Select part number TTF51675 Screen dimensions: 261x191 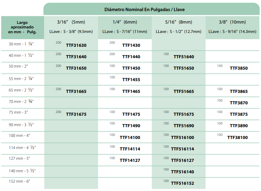(x=184, y=114)
